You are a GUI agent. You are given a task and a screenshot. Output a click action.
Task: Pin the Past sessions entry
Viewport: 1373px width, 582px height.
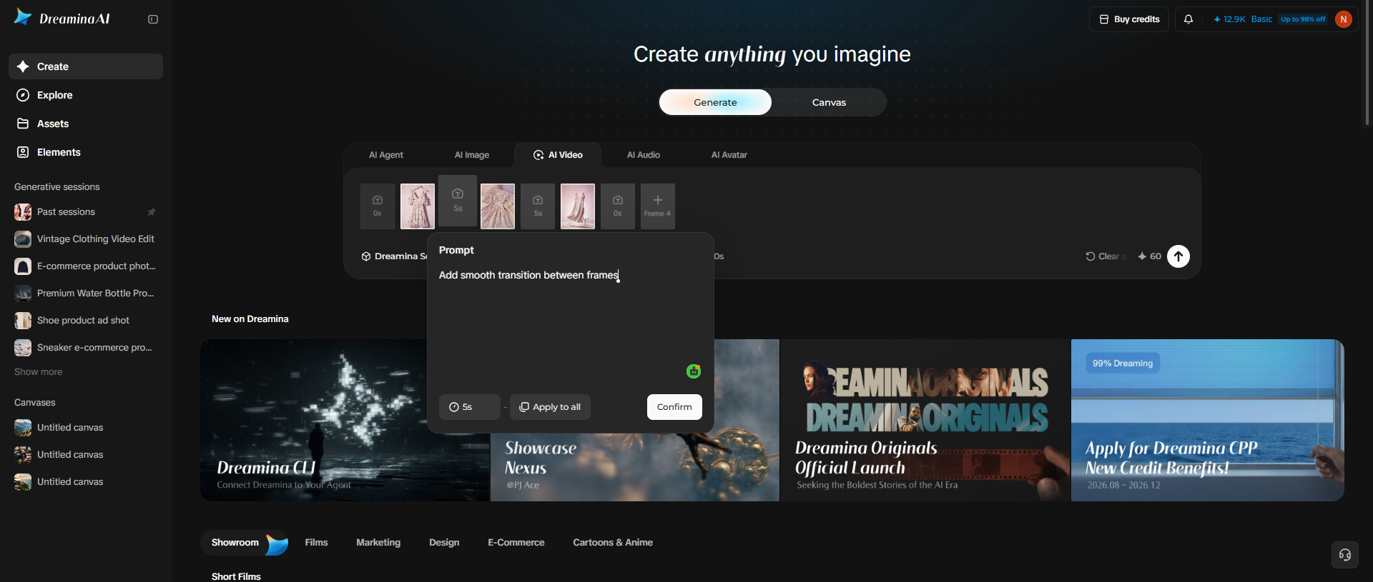152,212
